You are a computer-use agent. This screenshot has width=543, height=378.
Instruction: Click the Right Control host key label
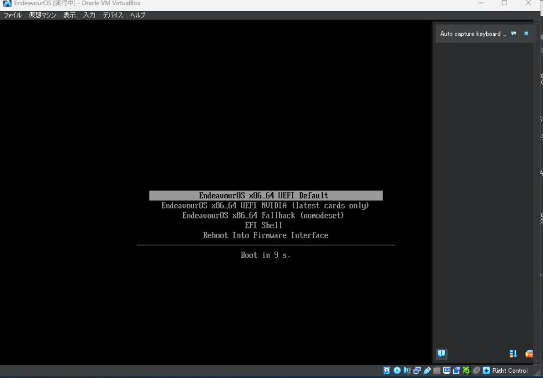pos(510,370)
